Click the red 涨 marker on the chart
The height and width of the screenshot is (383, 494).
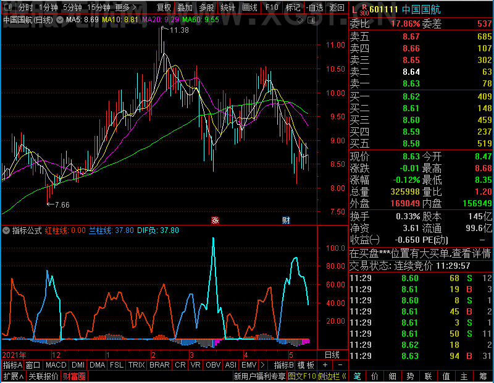215,220
